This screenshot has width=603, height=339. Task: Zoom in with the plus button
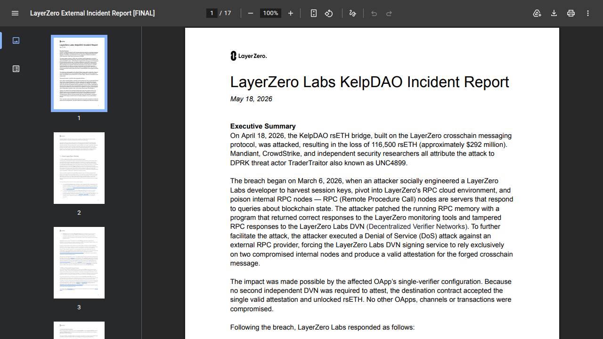click(291, 13)
